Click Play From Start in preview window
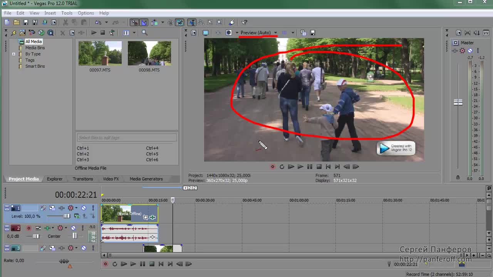This screenshot has width=493, height=277. pos(291,167)
